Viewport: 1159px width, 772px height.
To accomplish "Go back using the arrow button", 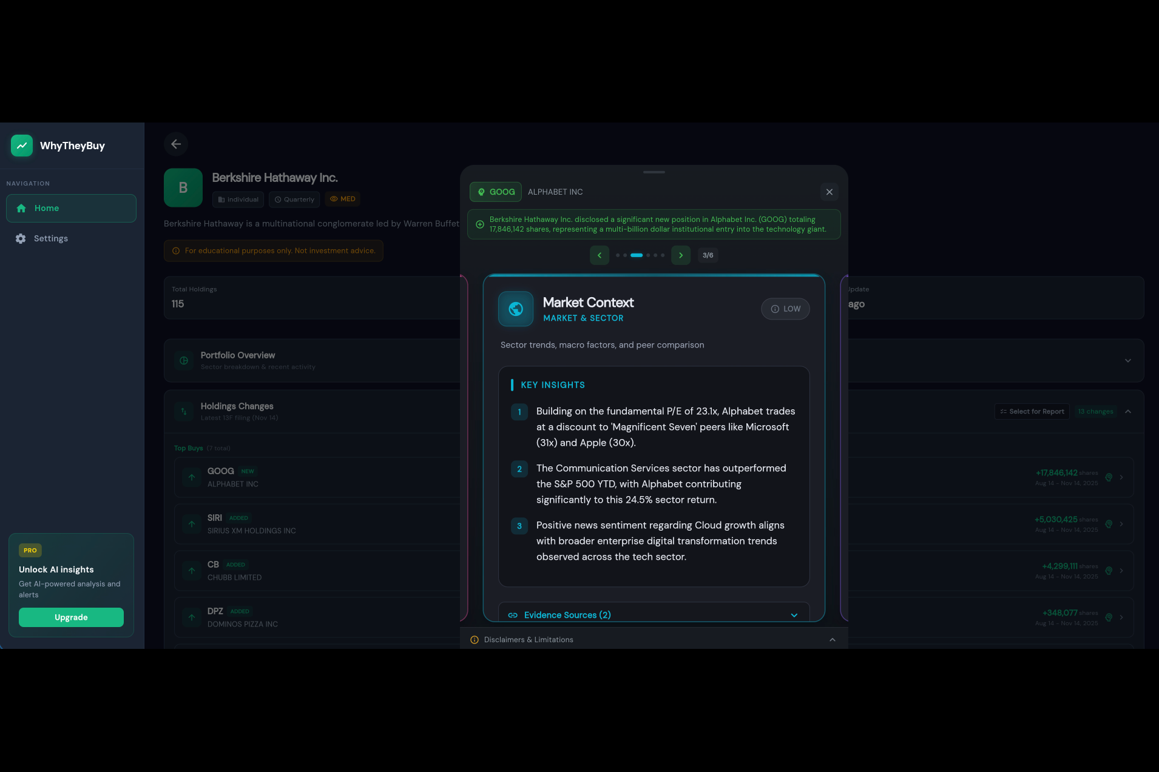I will coord(176,144).
